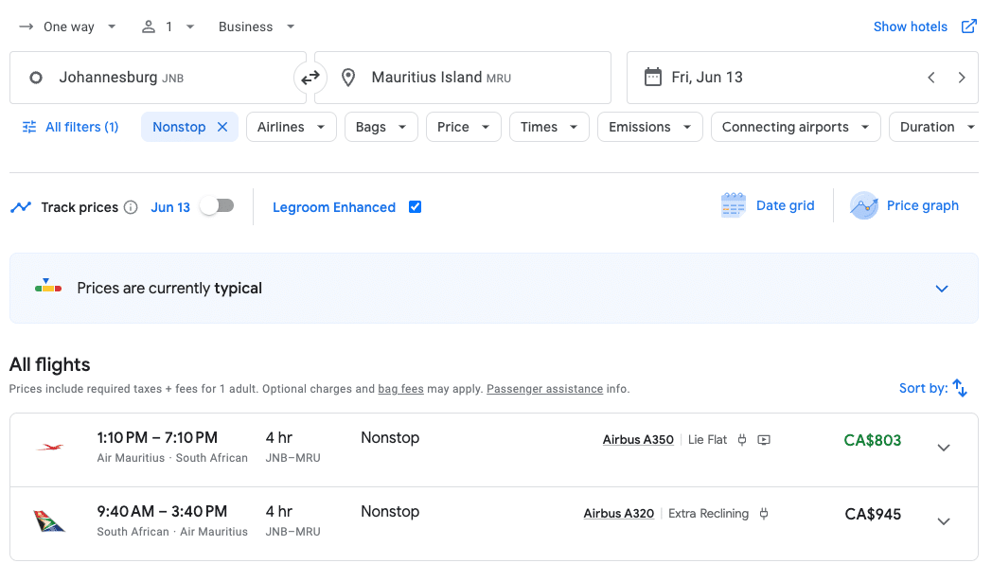Open the bag fees link
992x581 pixels.
coord(400,389)
